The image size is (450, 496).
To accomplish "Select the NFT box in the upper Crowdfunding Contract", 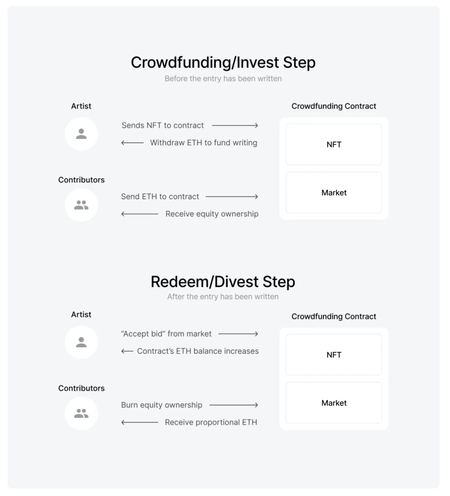I will (x=334, y=145).
